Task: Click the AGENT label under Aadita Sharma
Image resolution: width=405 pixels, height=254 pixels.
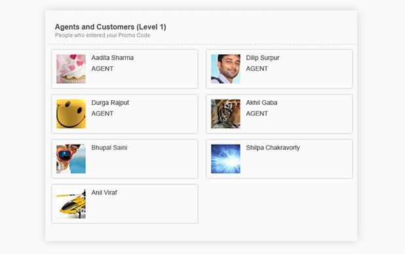Action: pos(102,69)
